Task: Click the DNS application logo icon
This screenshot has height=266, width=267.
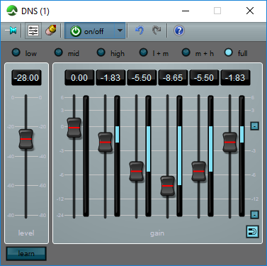Action: point(12,11)
